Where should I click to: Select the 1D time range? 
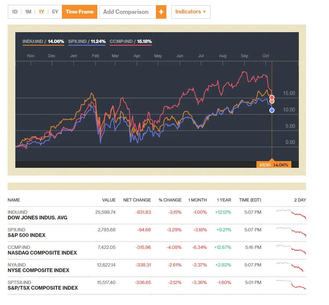[x=15, y=12]
